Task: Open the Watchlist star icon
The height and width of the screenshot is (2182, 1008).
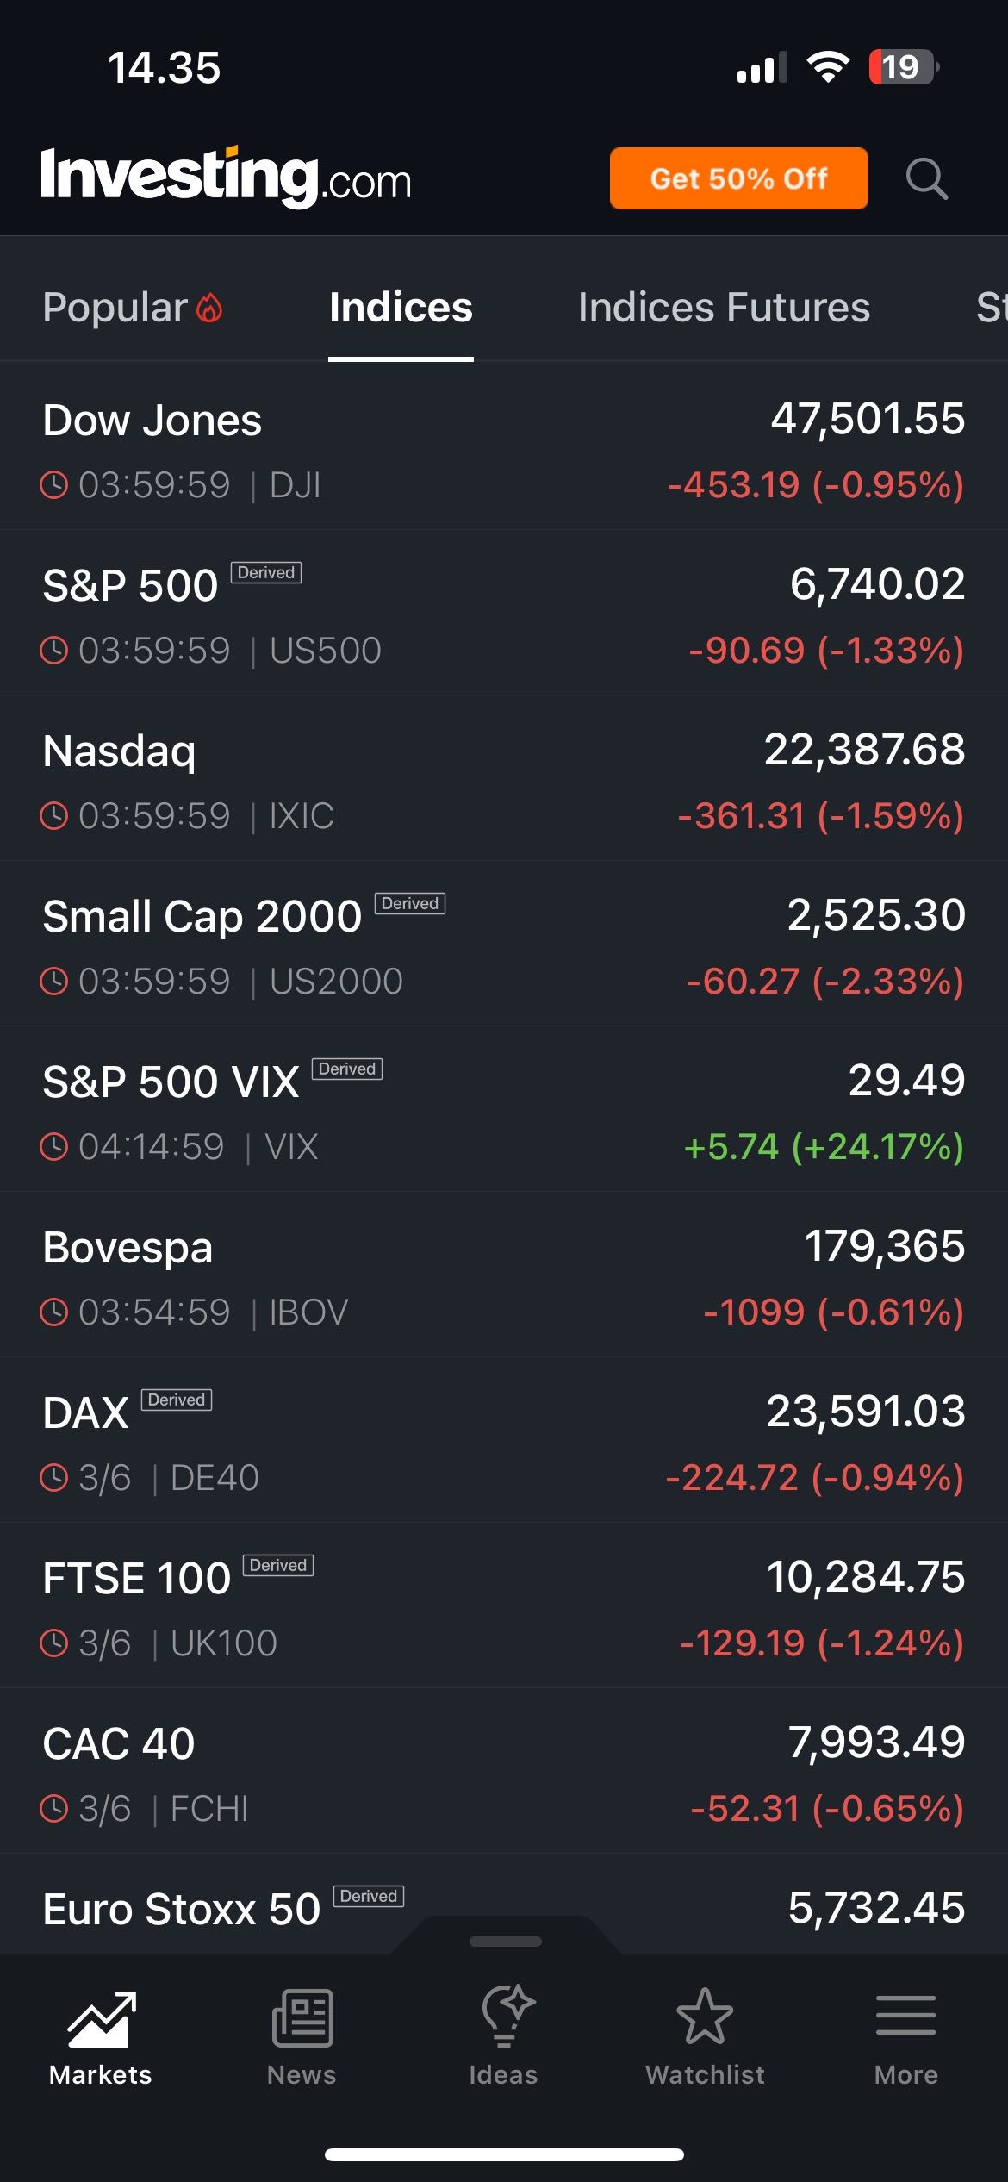Action: (705, 2017)
